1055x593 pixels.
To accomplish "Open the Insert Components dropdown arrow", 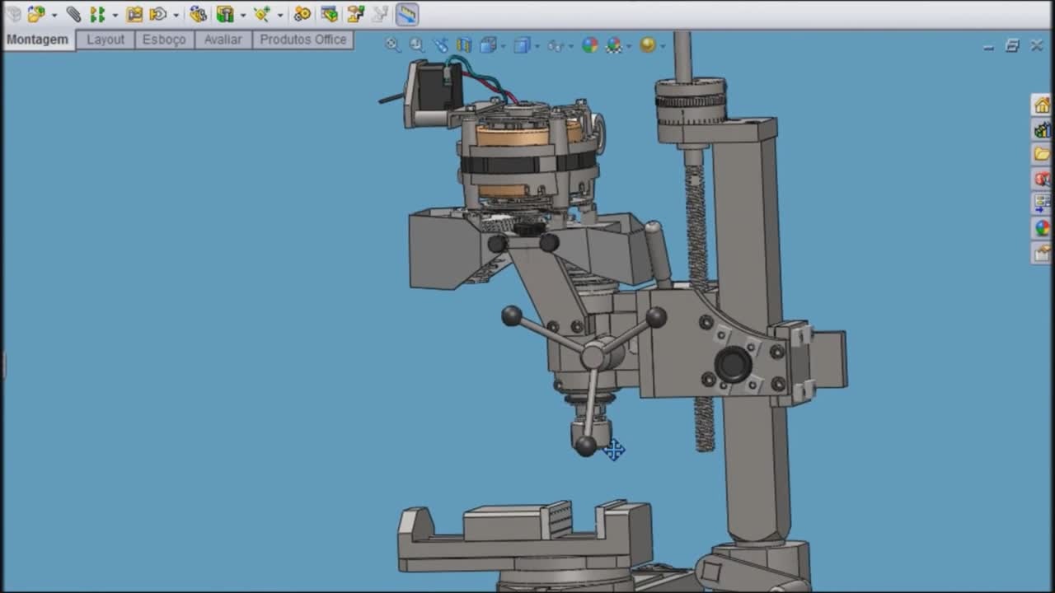I will pos(54,15).
